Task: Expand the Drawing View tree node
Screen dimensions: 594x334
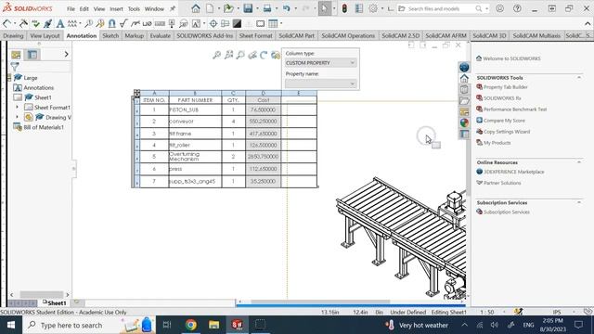Action: pos(17,118)
